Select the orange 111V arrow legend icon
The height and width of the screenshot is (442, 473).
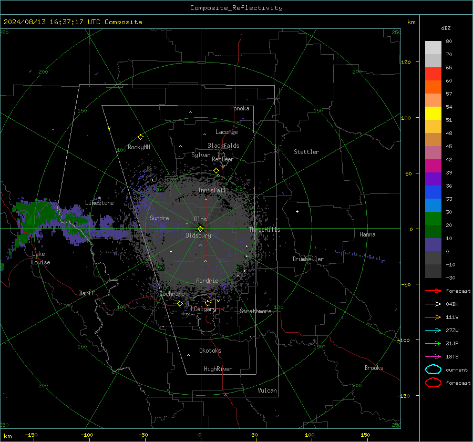coord(433,317)
